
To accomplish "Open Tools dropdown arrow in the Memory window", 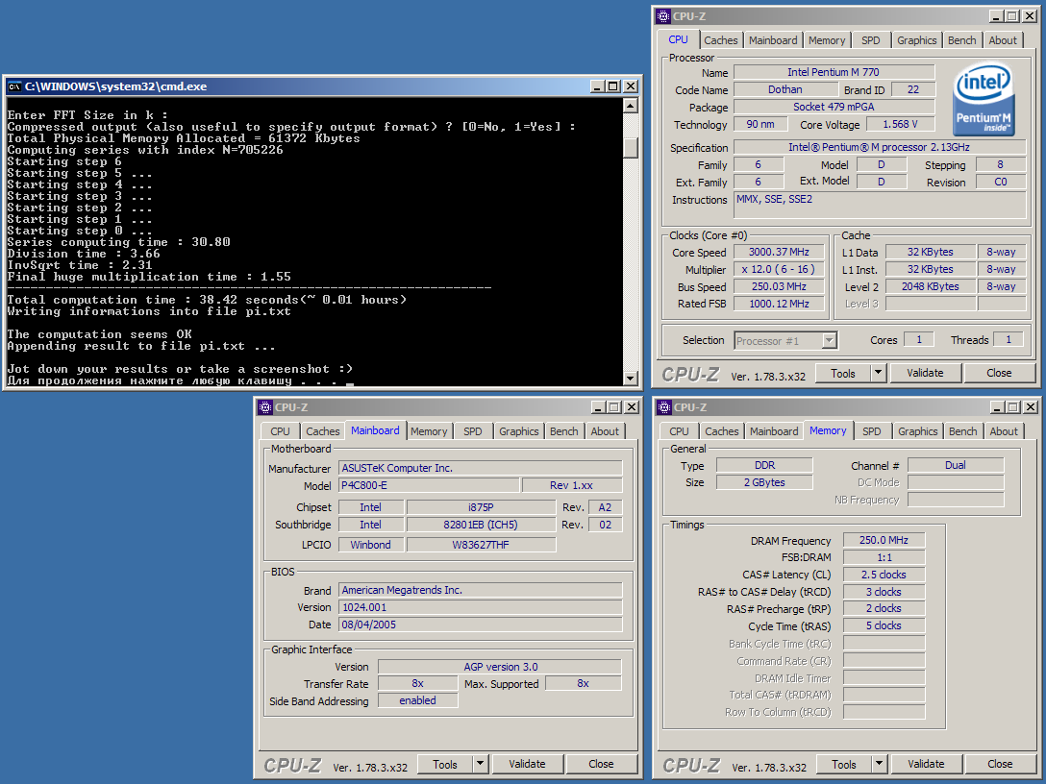I will (880, 764).
